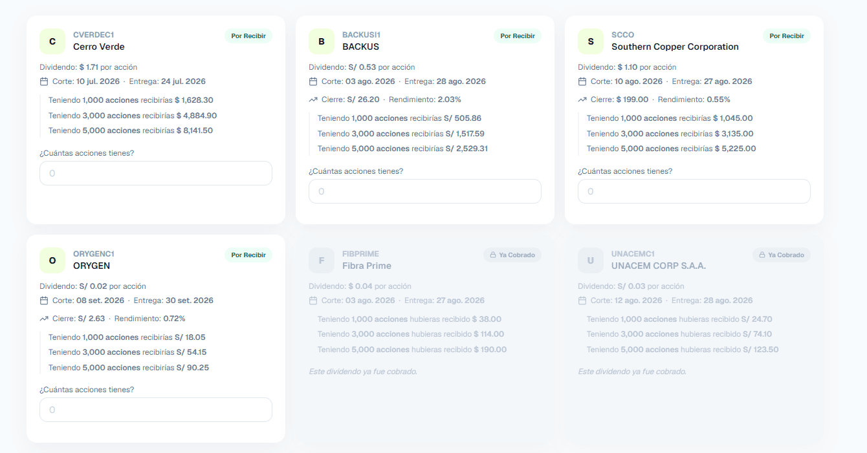The image size is (867, 453).
Task: Click 'Entrega: 24 jul. 2026' in Cerro Verde
Action: pos(168,81)
